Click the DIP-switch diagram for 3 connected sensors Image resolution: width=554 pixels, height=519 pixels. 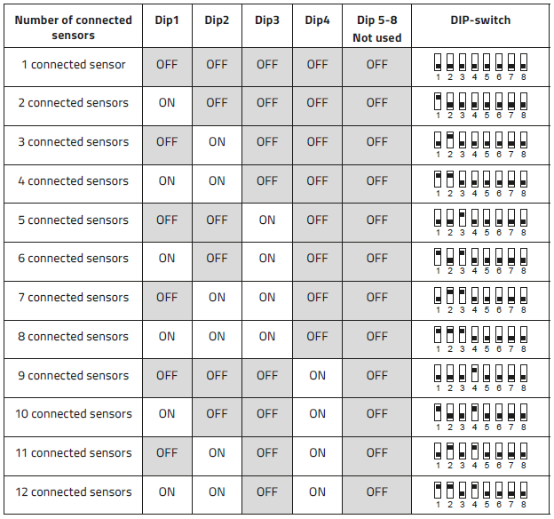click(x=480, y=145)
